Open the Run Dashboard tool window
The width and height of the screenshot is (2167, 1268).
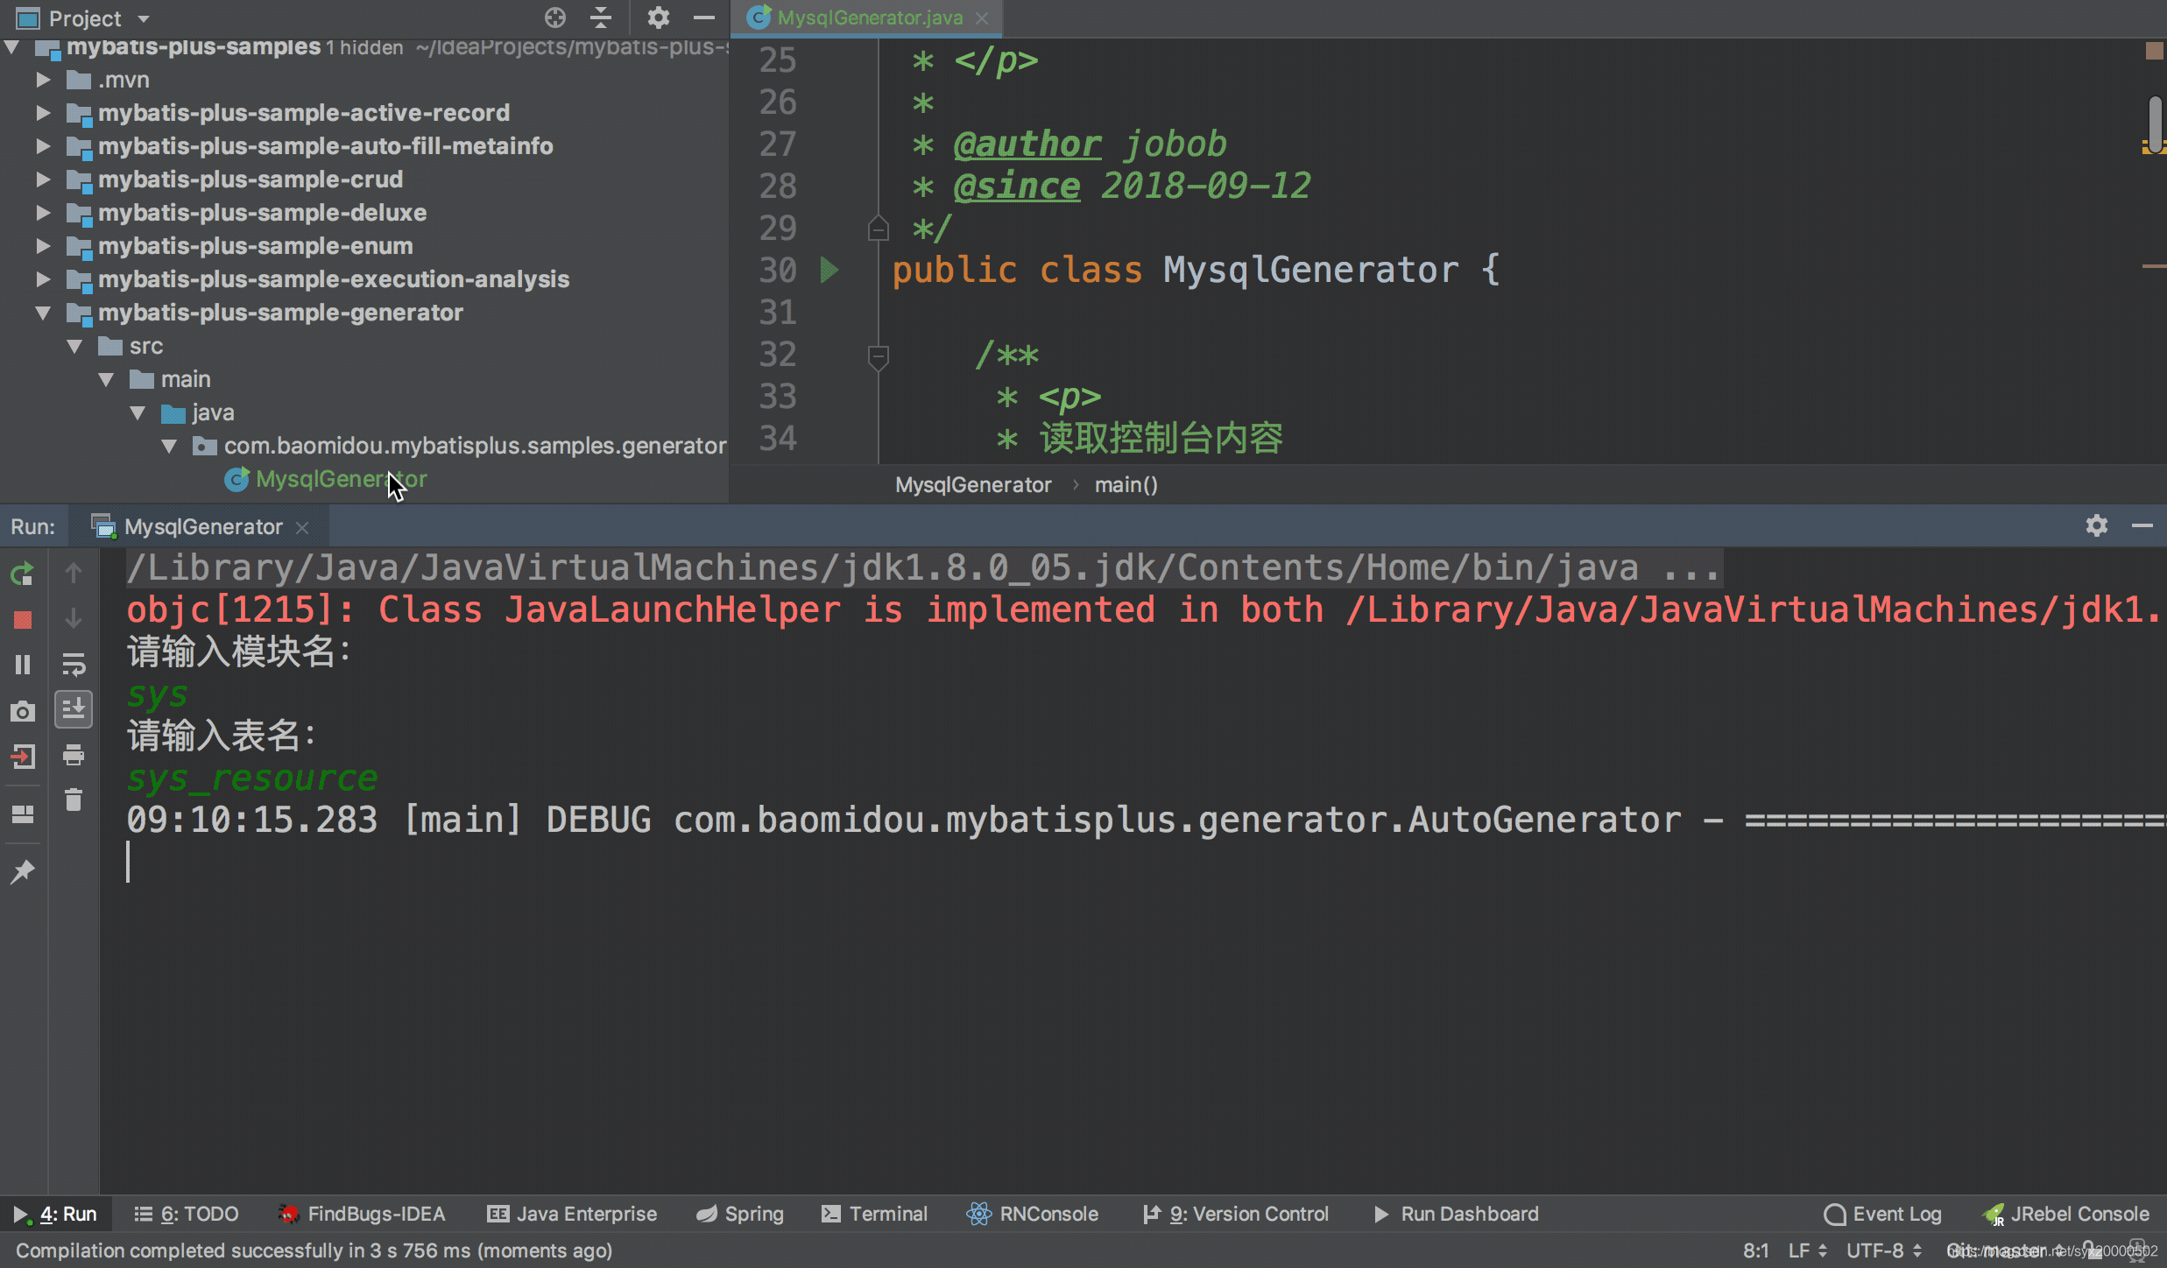(1456, 1214)
